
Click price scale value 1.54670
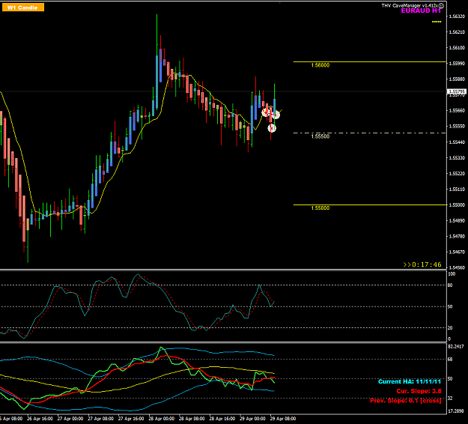coord(457,252)
